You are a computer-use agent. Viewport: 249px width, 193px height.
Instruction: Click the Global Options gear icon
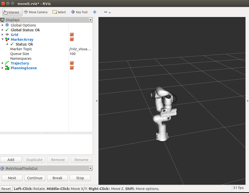pyautogui.click(x=7, y=25)
